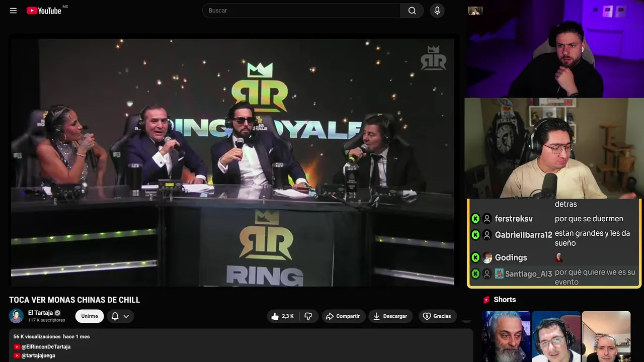644x362 pixels.
Task: Click 'estan grandes y les da sueño' message
Action: pyautogui.click(x=592, y=238)
